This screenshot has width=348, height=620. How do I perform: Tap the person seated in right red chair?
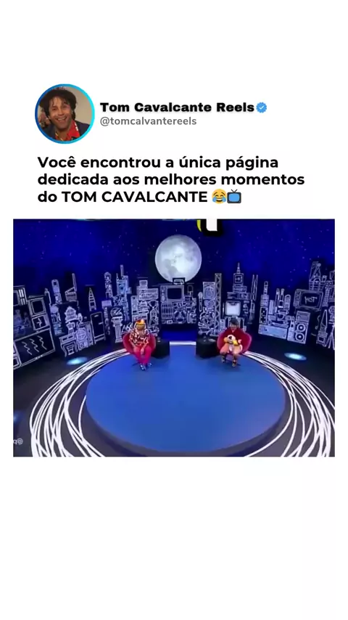tap(233, 341)
